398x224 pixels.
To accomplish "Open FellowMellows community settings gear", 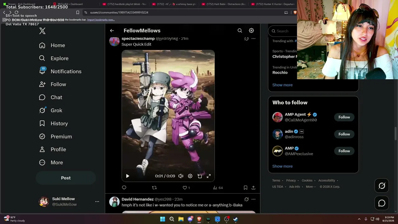I will pyautogui.click(x=251, y=30).
